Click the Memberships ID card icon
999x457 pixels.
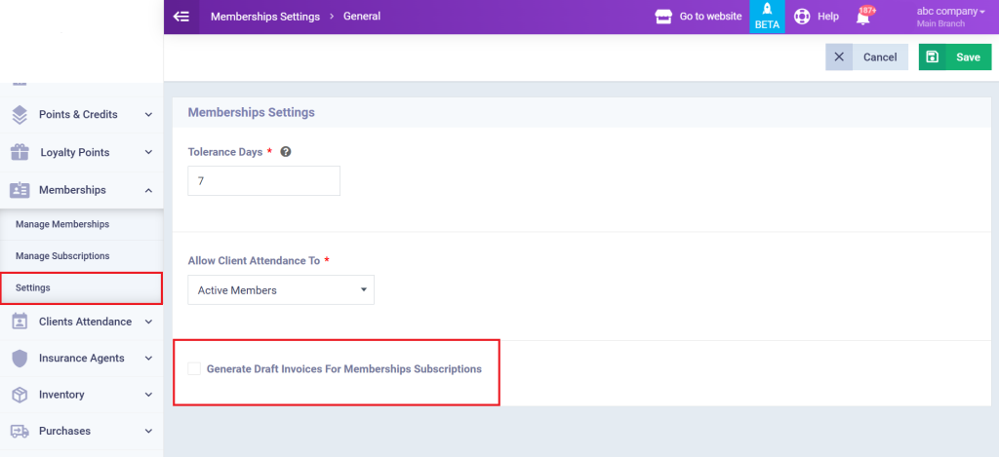[x=20, y=190]
